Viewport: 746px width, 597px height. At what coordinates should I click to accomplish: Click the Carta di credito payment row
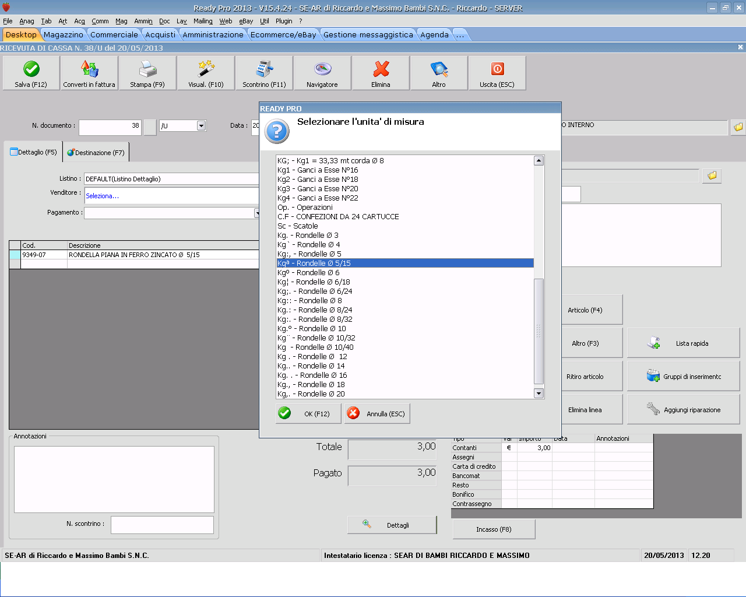tap(552, 466)
